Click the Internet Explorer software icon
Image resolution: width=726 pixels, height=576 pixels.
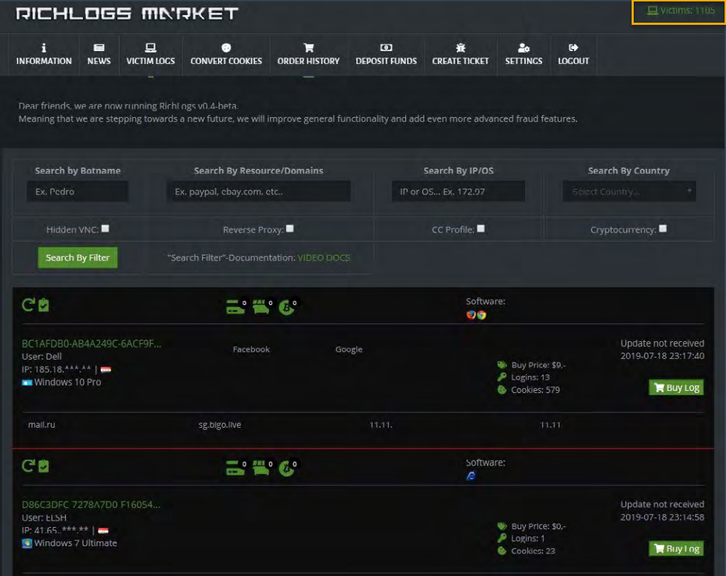[x=471, y=476]
